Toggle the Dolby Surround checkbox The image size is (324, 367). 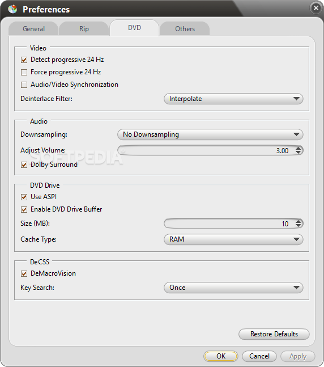pos(24,164)
